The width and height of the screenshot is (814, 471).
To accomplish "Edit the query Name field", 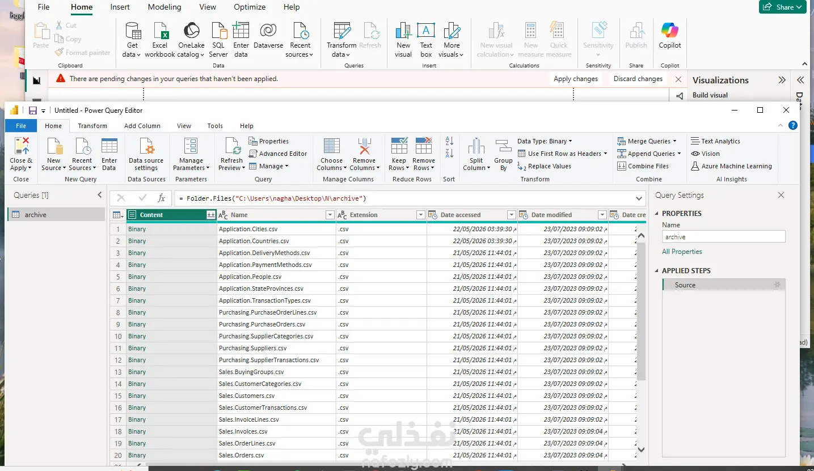I will coord(723,237).
